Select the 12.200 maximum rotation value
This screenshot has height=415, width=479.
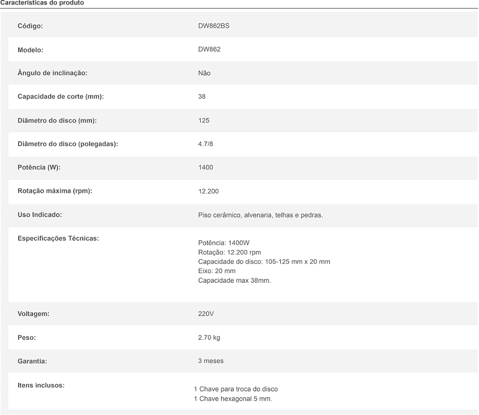(208, 191)
